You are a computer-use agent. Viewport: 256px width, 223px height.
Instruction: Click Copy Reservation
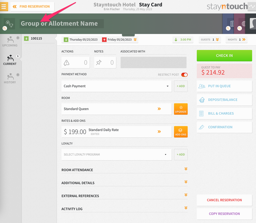coord(224,214)
